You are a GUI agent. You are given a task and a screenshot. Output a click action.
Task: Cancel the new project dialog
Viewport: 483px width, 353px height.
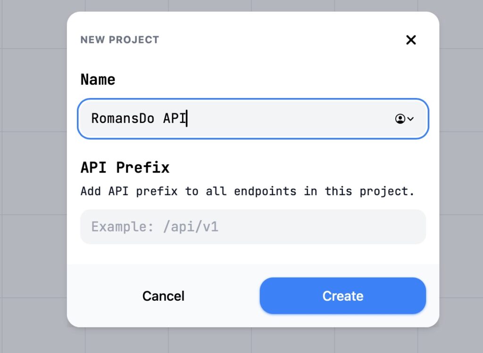[163, 296]
